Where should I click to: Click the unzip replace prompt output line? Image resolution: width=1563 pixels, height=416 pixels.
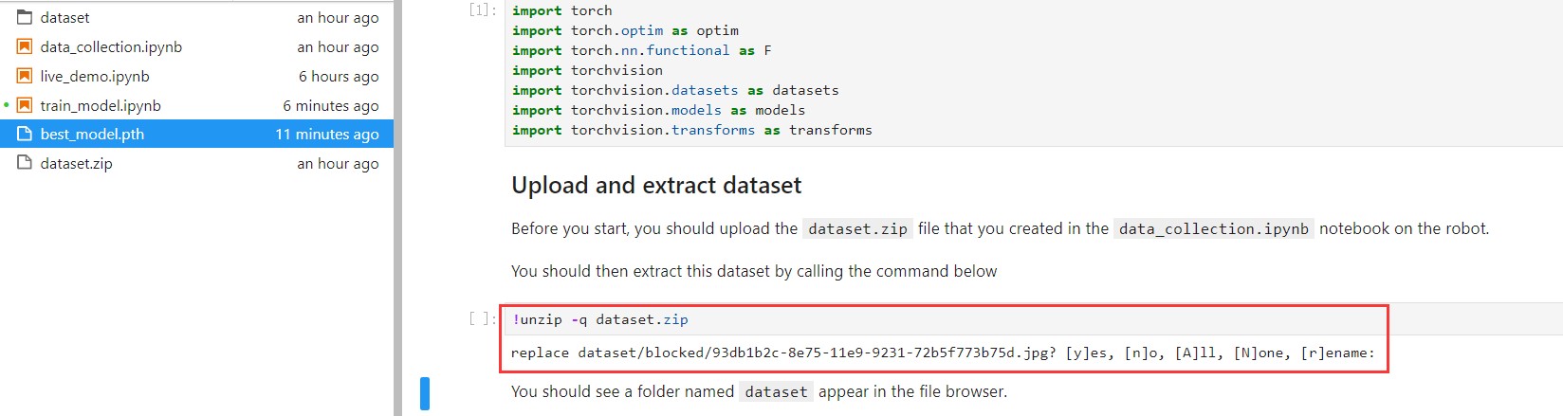943,353
